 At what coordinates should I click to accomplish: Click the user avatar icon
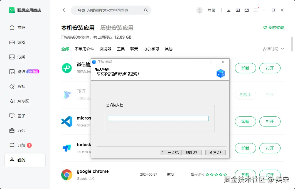tap(200, 10)
